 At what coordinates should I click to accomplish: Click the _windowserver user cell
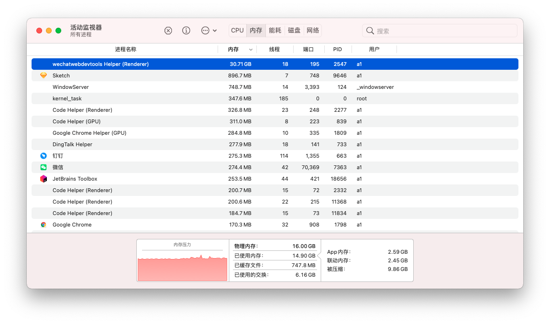(x=375, y=87)
